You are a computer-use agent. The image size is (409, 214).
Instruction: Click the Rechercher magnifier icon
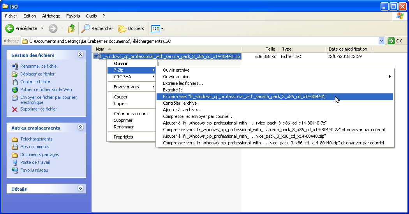[x=85, y=28]
